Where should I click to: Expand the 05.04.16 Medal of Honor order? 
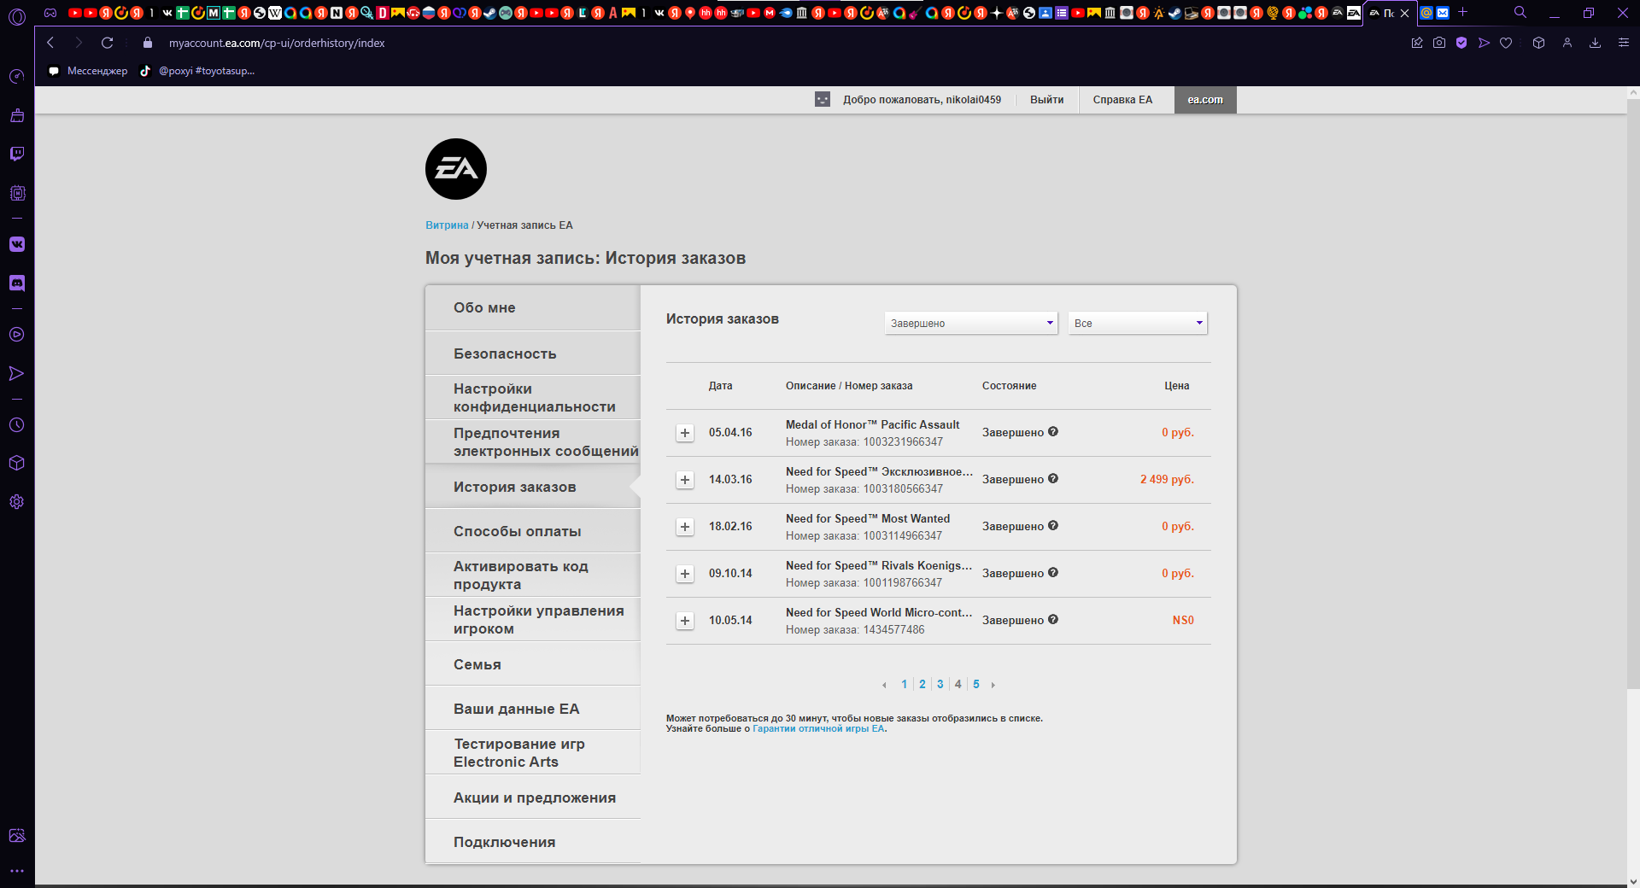[x=685, y=433]
